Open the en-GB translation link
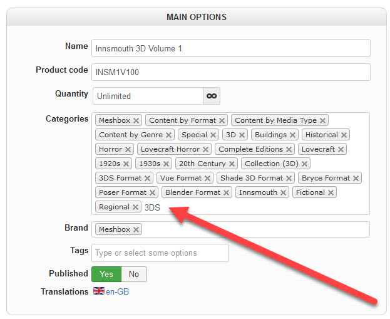The image size is (390, 319). pyautogui.click(x=118, y=291)
